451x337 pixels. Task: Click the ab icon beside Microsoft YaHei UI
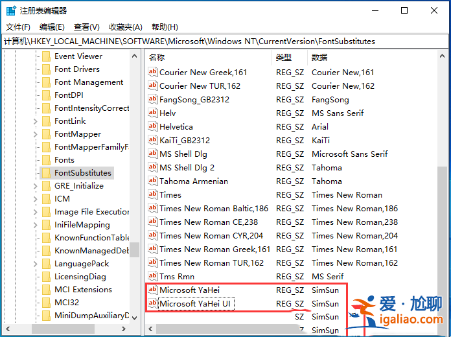153,303
